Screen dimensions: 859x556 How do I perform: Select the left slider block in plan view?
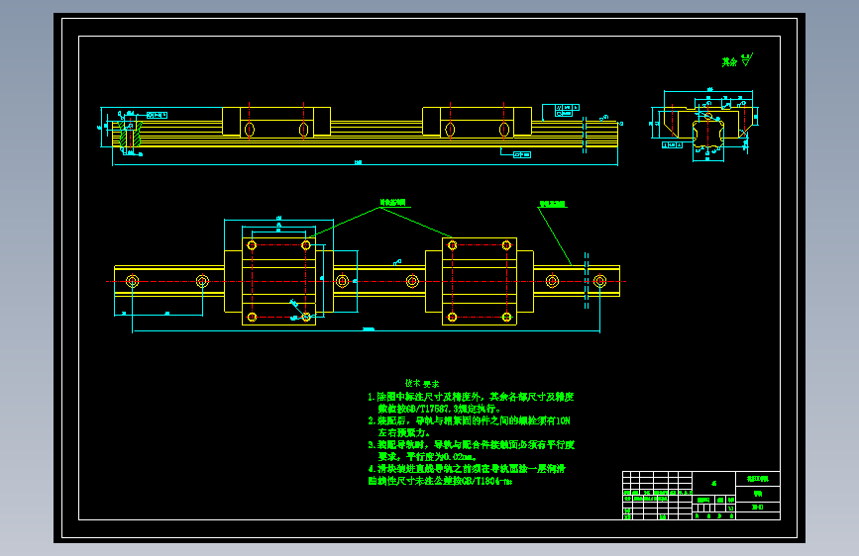click(278, 281)
